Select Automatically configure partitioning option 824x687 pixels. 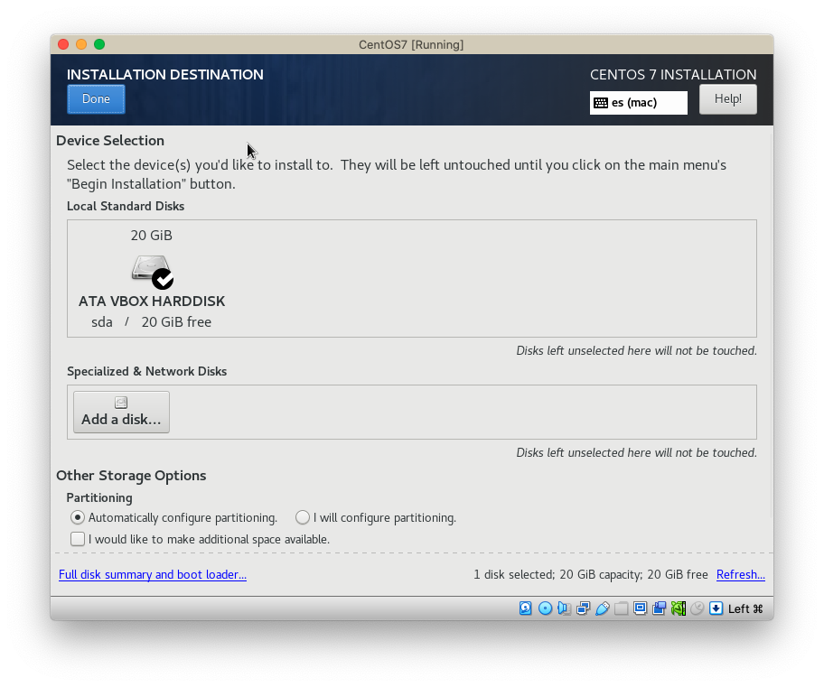tap(78, 517)
